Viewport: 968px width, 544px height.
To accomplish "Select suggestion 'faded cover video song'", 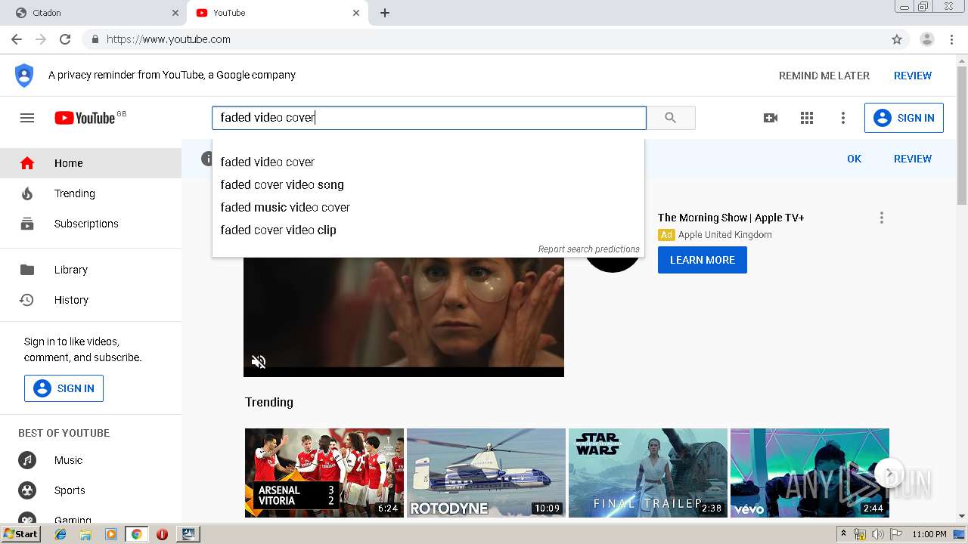I will point(428,184).
